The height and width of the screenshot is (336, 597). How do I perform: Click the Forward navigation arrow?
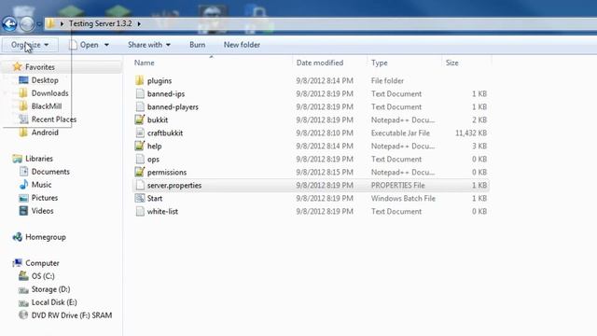[27, 24]
